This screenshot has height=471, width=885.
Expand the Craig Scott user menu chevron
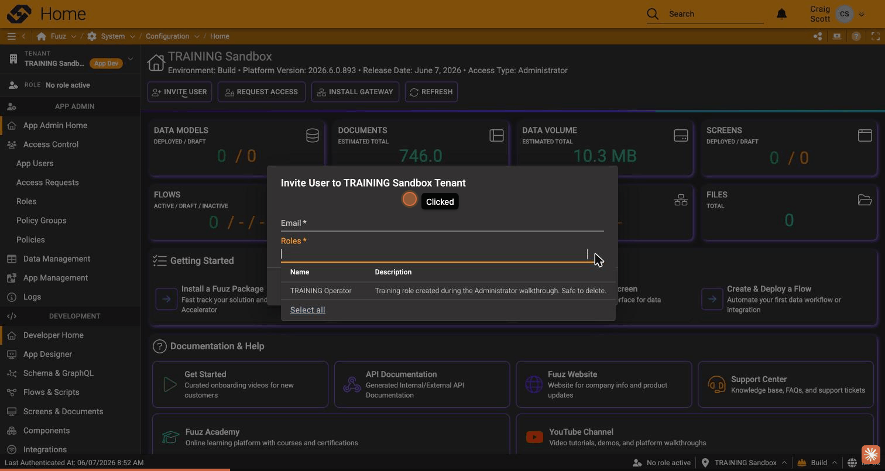click(862, 14)
